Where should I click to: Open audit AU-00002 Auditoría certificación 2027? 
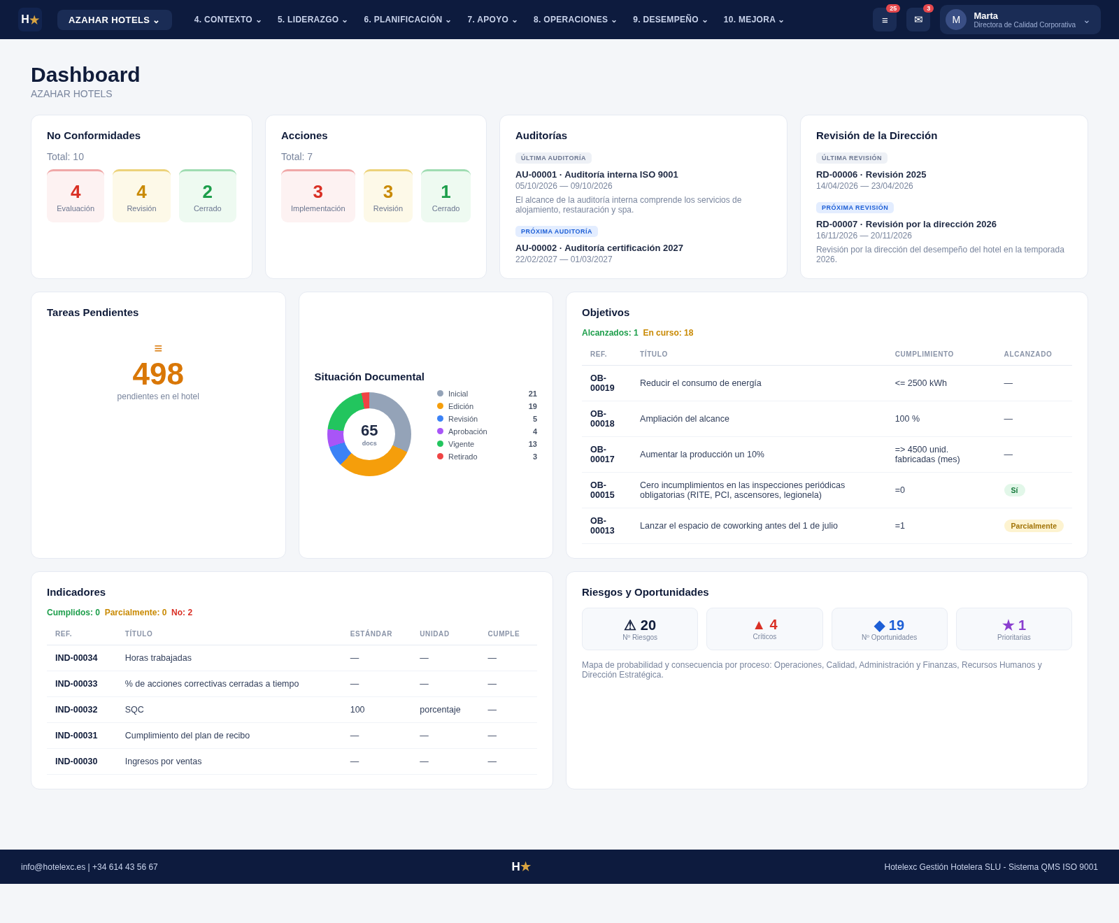[599, 248]
